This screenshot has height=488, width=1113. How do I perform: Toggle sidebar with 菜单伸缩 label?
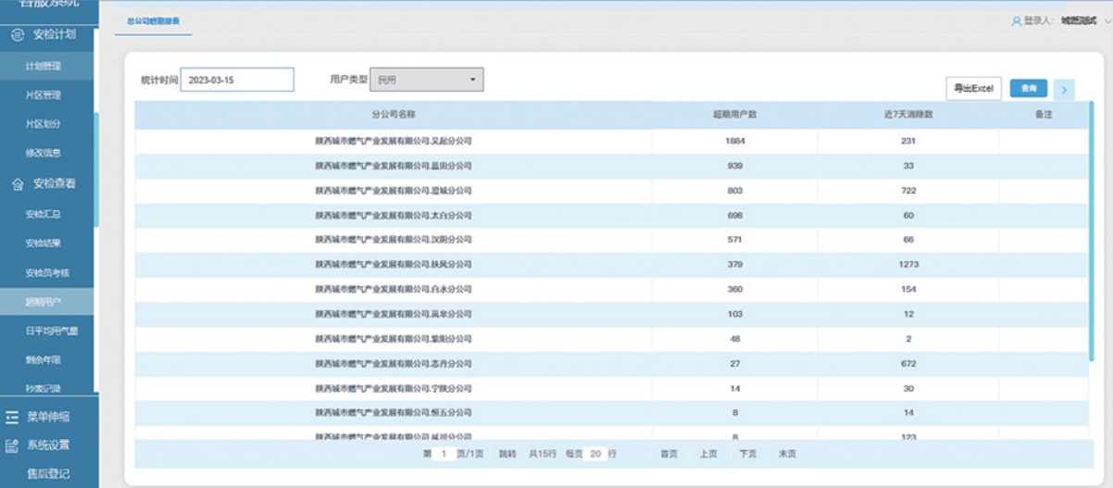[48, 417]
